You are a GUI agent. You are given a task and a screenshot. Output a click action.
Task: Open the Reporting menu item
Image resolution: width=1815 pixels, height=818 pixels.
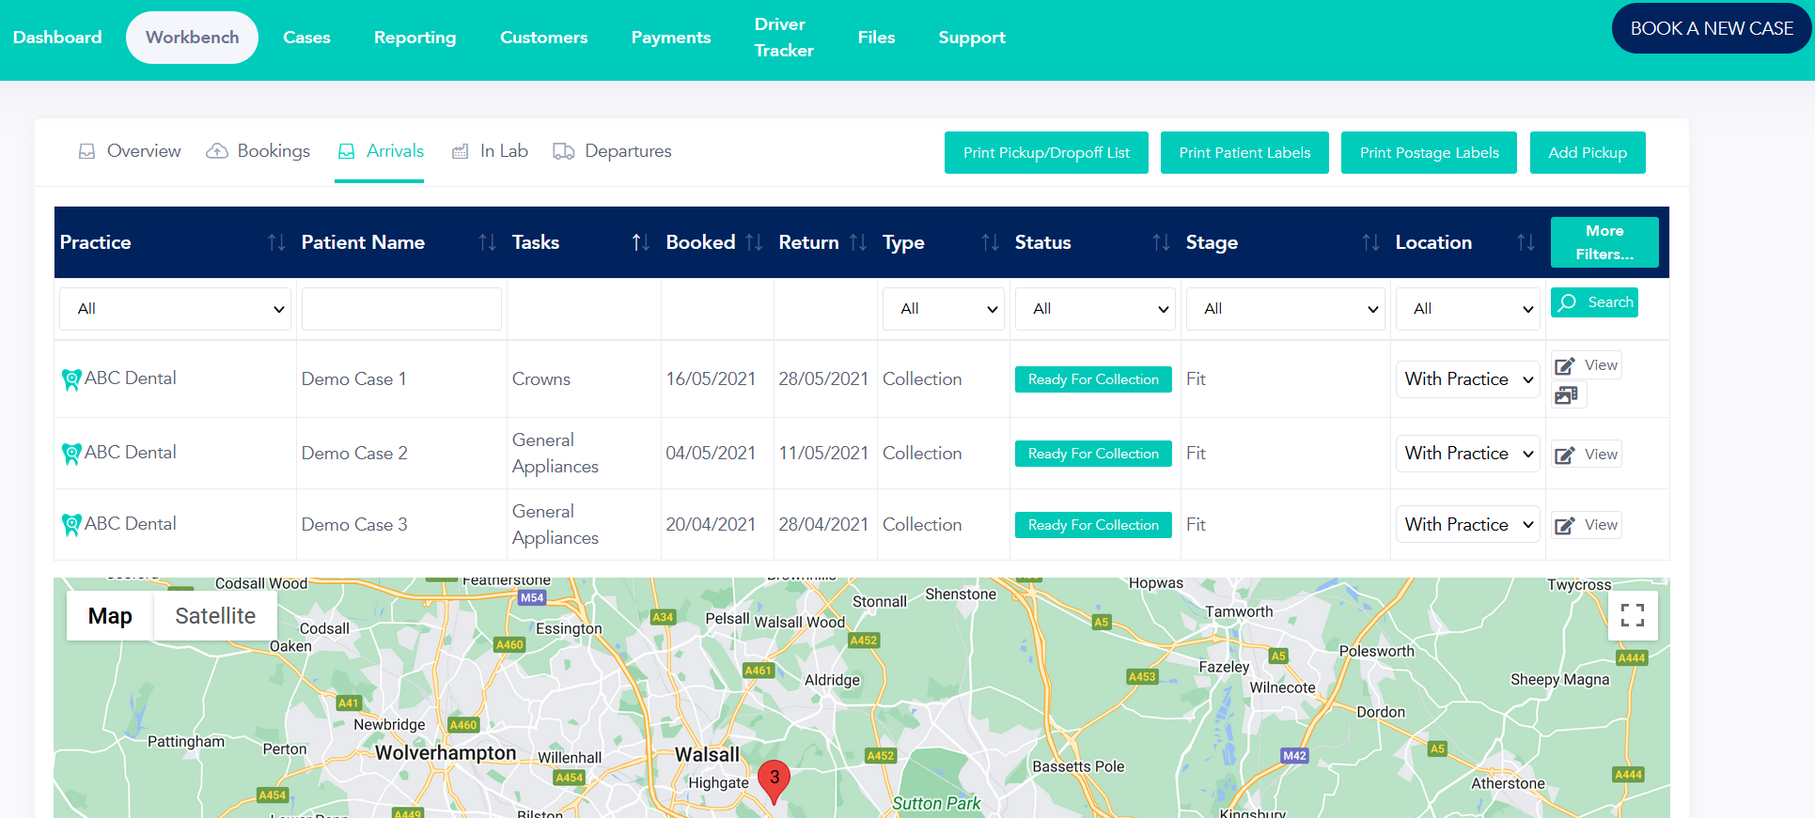coord(415,38)
